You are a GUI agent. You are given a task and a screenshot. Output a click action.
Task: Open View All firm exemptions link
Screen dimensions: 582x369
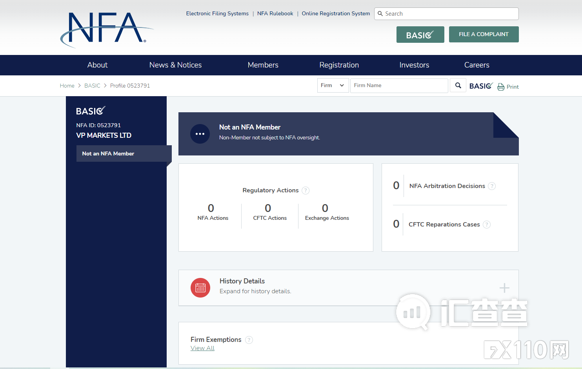[202, 348]
